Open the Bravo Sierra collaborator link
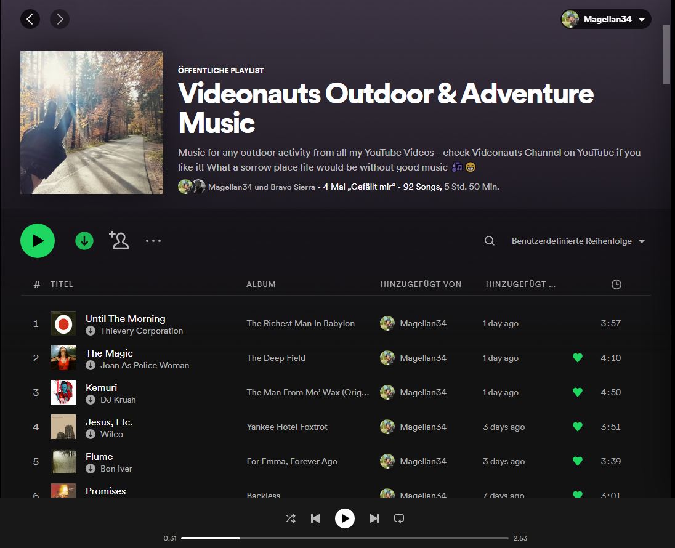Viewport: 675px width, 548px height. pos(292,187)
